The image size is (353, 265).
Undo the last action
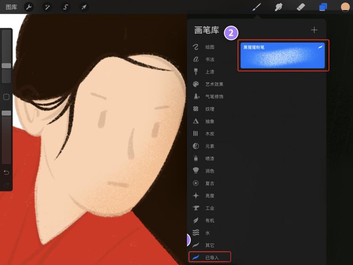[6, 172]
